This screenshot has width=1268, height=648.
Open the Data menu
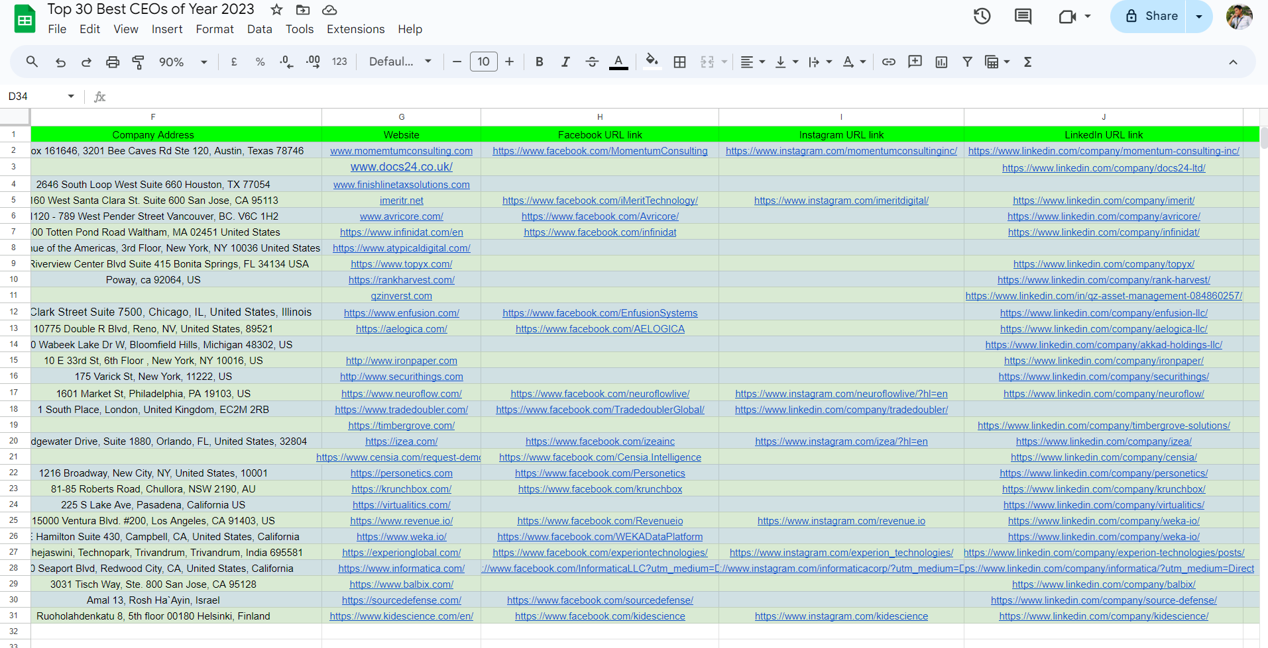click(260, 29)
